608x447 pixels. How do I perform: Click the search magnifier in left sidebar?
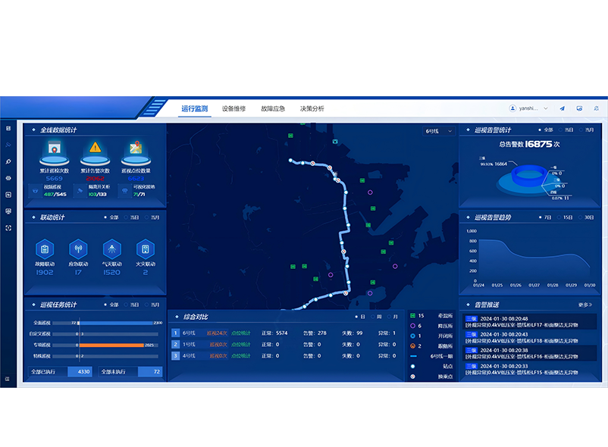tap(8, 161)
